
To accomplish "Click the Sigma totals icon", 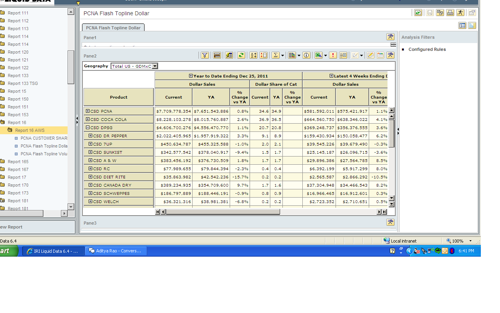I will pyautogui.click(x=275, y=55).
